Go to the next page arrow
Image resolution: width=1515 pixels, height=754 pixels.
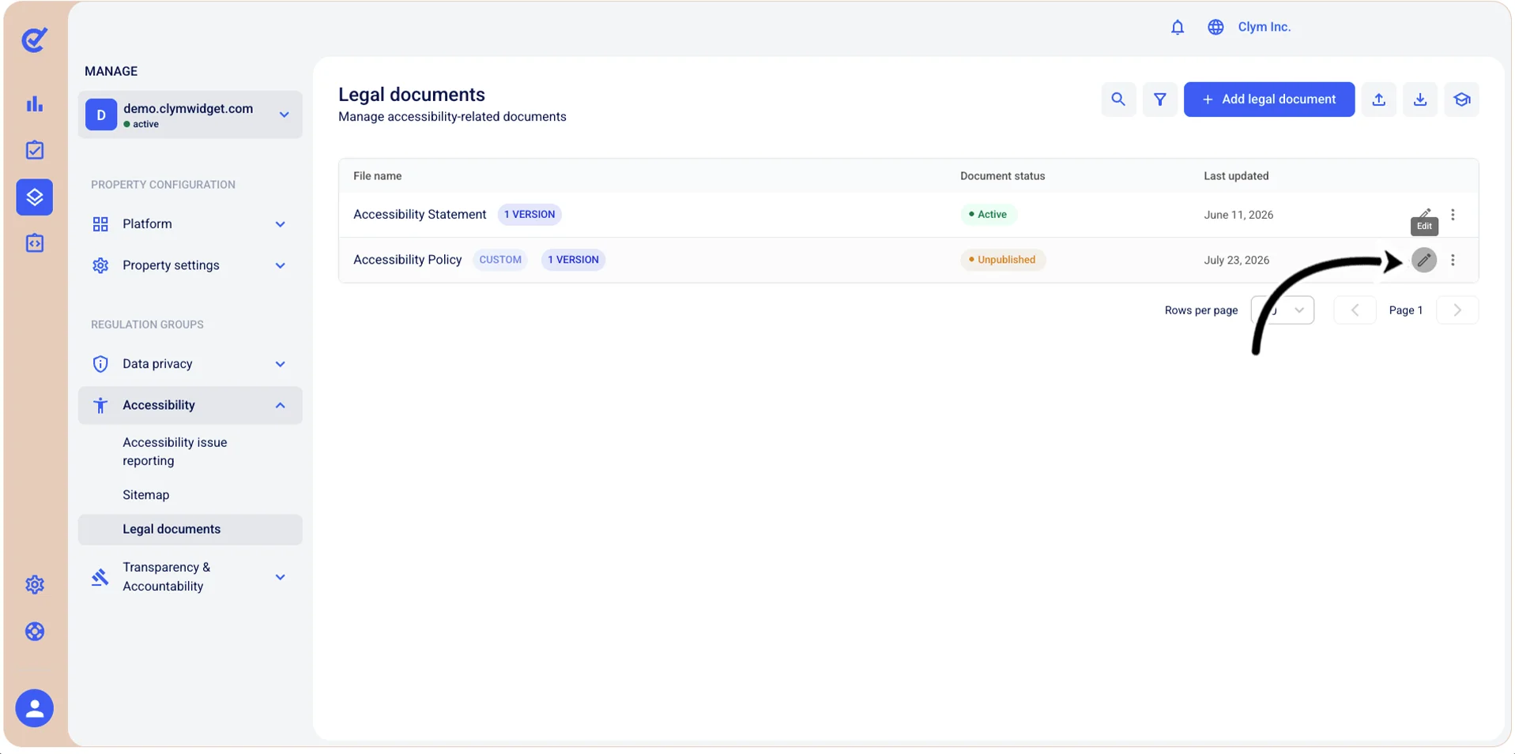[1457, 310]
